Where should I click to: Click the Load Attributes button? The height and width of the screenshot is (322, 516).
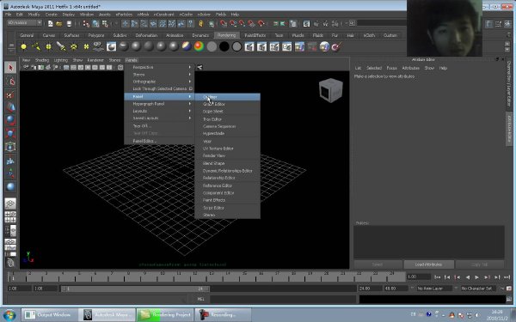point(429,264)
